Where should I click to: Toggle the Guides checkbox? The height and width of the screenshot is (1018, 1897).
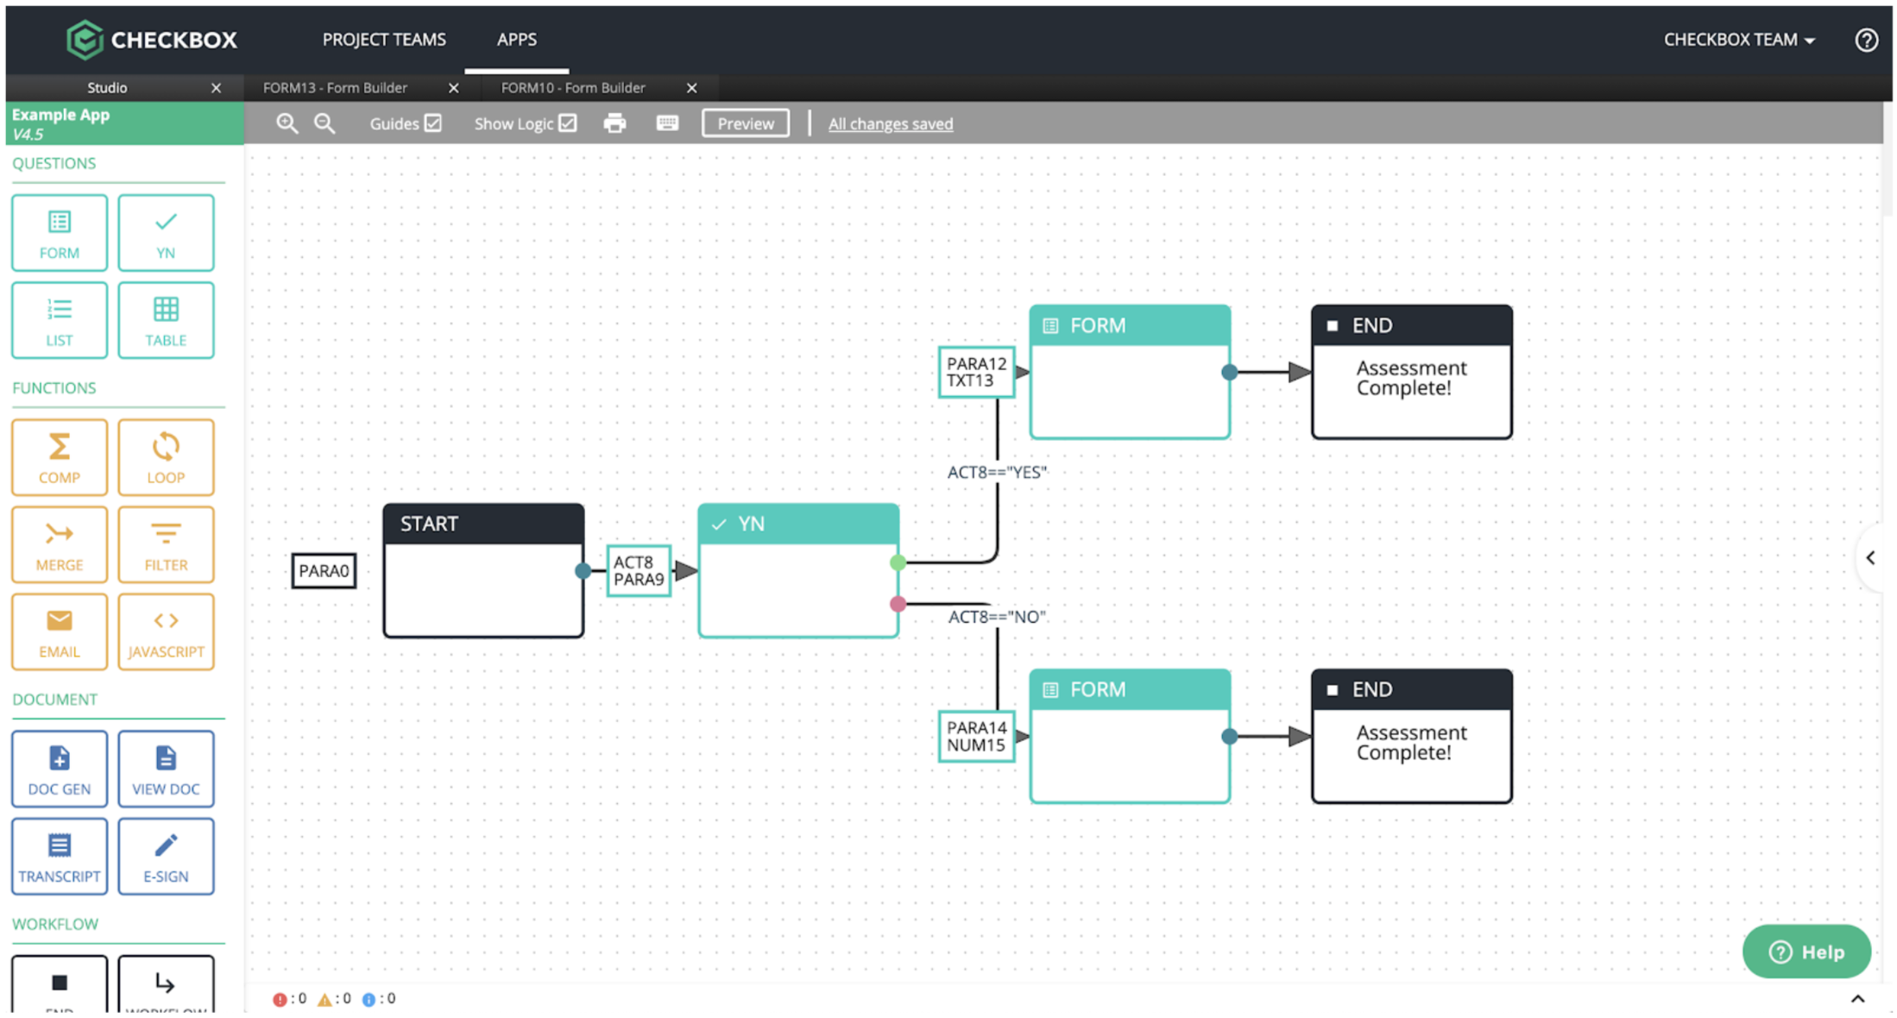tap(433, 123)
